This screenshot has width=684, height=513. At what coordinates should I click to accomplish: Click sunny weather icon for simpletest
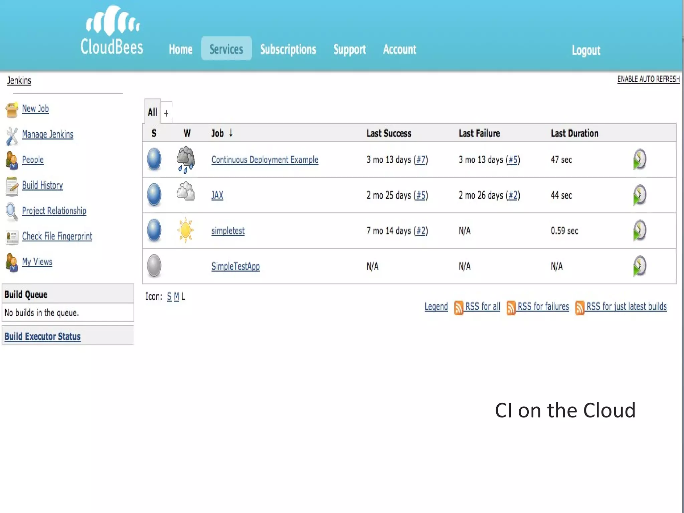coord(186,230)
